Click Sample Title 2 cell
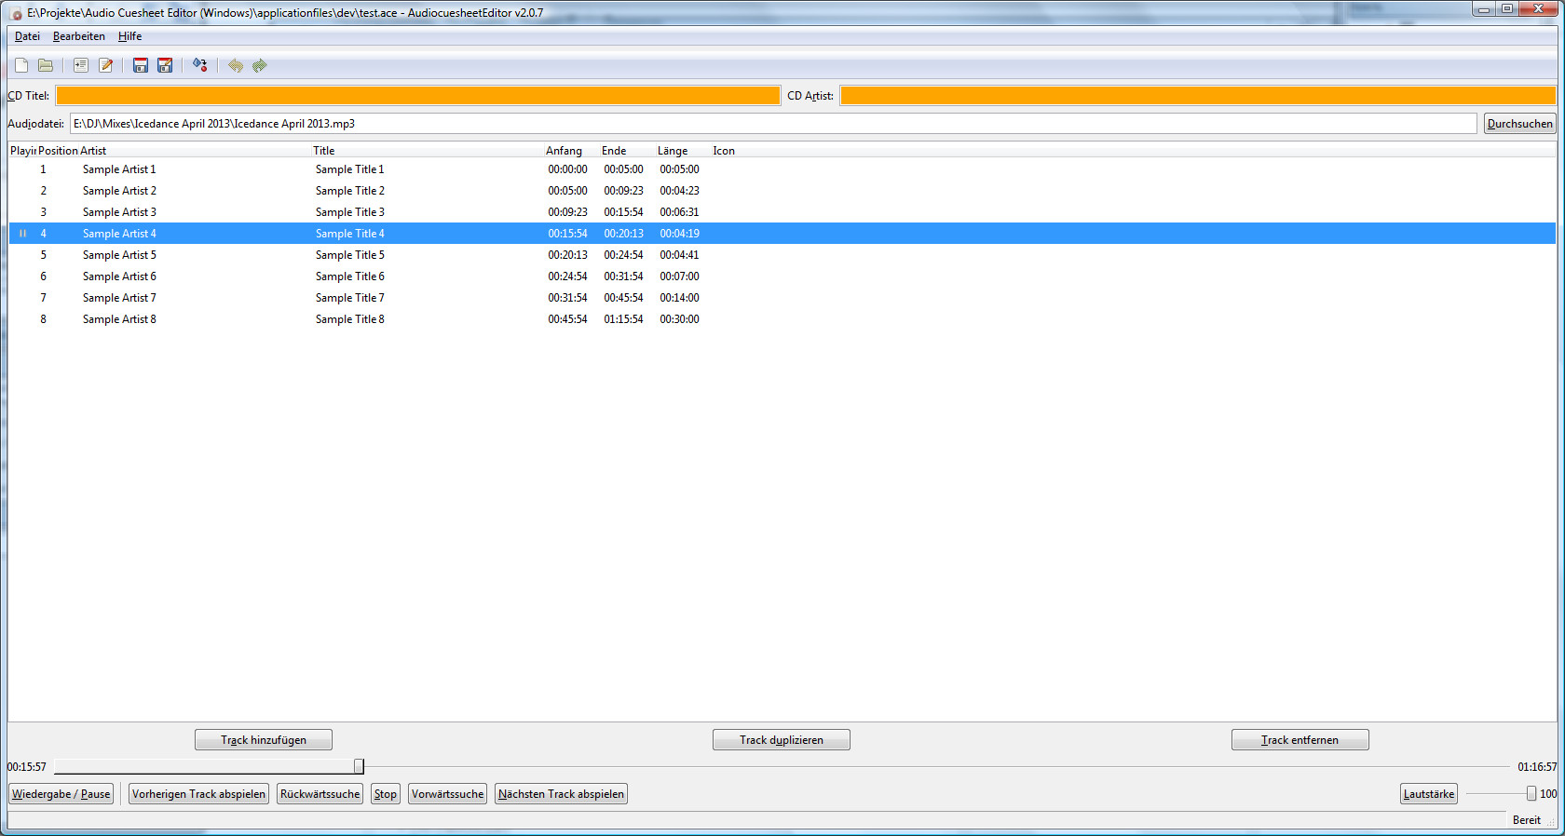This screenshot has width=1565, height=836. 349,191
